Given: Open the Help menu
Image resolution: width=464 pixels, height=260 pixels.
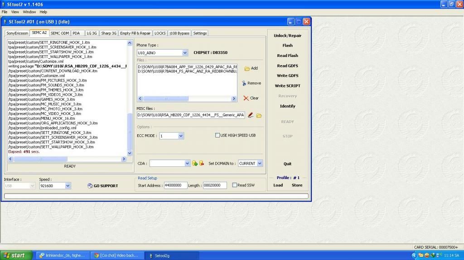Looking at the screenshot, I should pos(43,12).
